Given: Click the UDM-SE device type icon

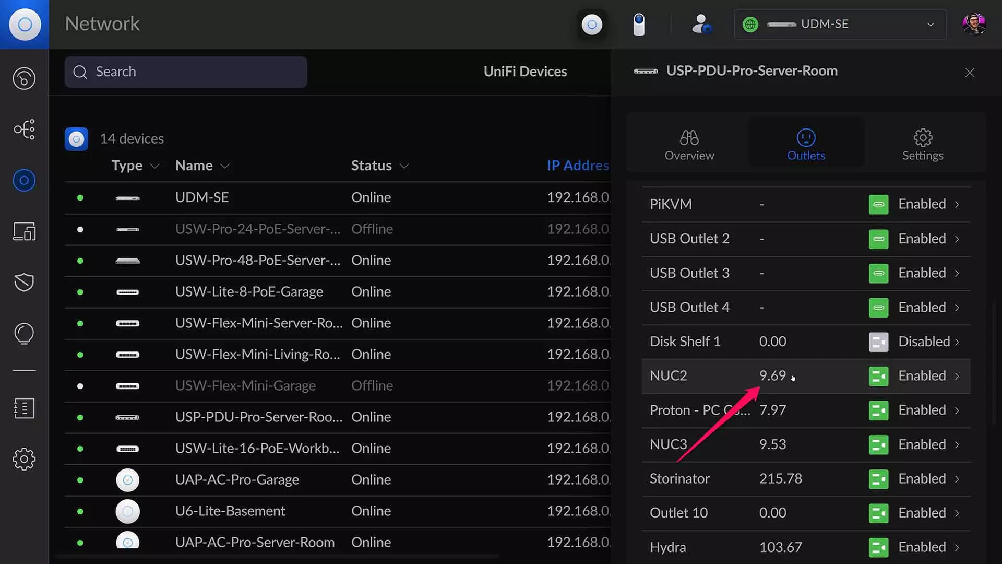Looking at the screenshot, I should tap(127, 198).
